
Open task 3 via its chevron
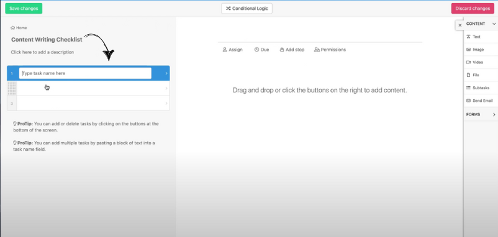[x=166, y=104]
